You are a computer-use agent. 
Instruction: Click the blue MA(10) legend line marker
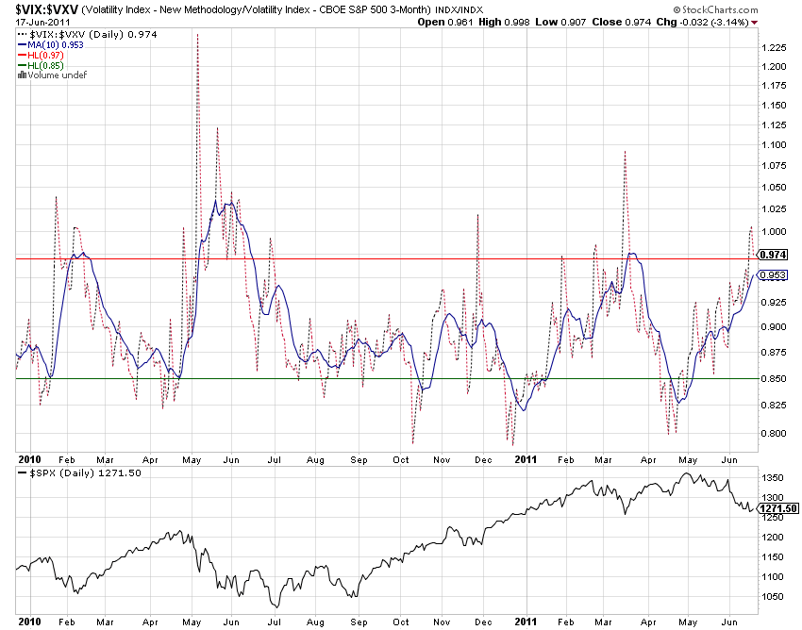[23, 44]
